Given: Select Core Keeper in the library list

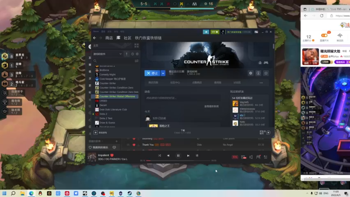Looking at the screenshot, I should coord(112,79).
